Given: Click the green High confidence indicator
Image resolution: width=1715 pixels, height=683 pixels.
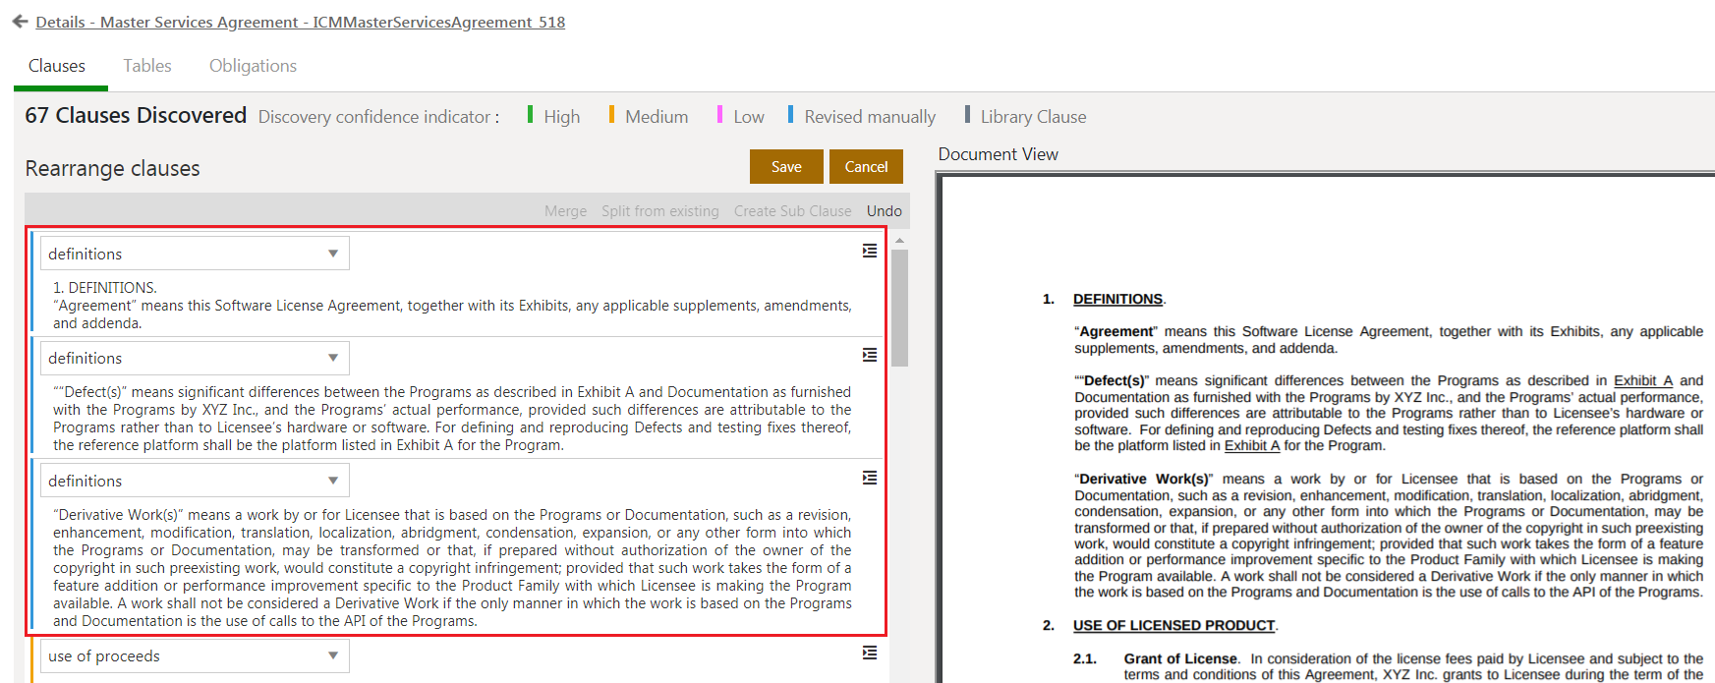Looking at the screenshot, I should point(531,116).
